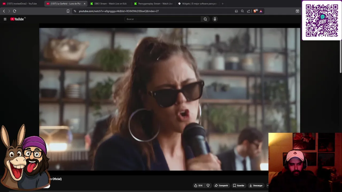Image resolution: width=342 pixels, height=192 pixels.
Task: Bookmark this page using the bookmark icon
Action: 68,11
